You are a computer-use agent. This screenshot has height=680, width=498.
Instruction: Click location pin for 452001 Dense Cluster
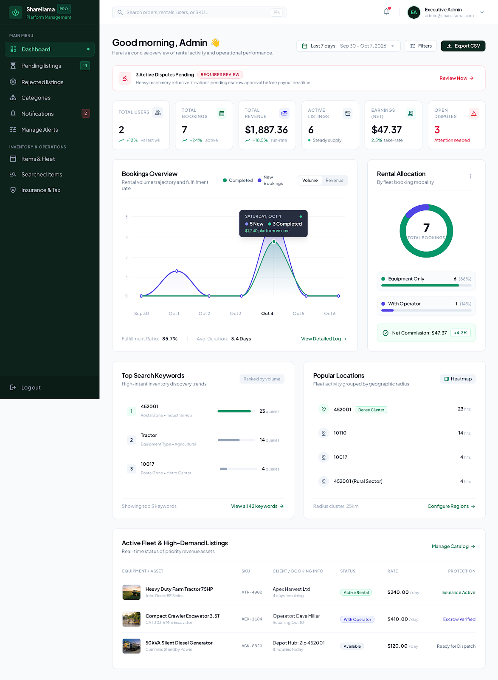[324, 409]
